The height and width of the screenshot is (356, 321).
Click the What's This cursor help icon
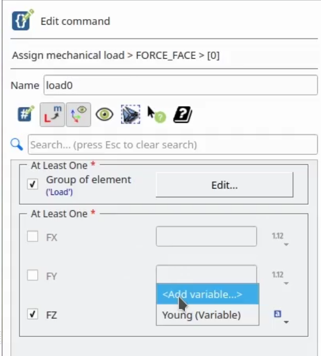pyautogui.click(x=157, y=114)
